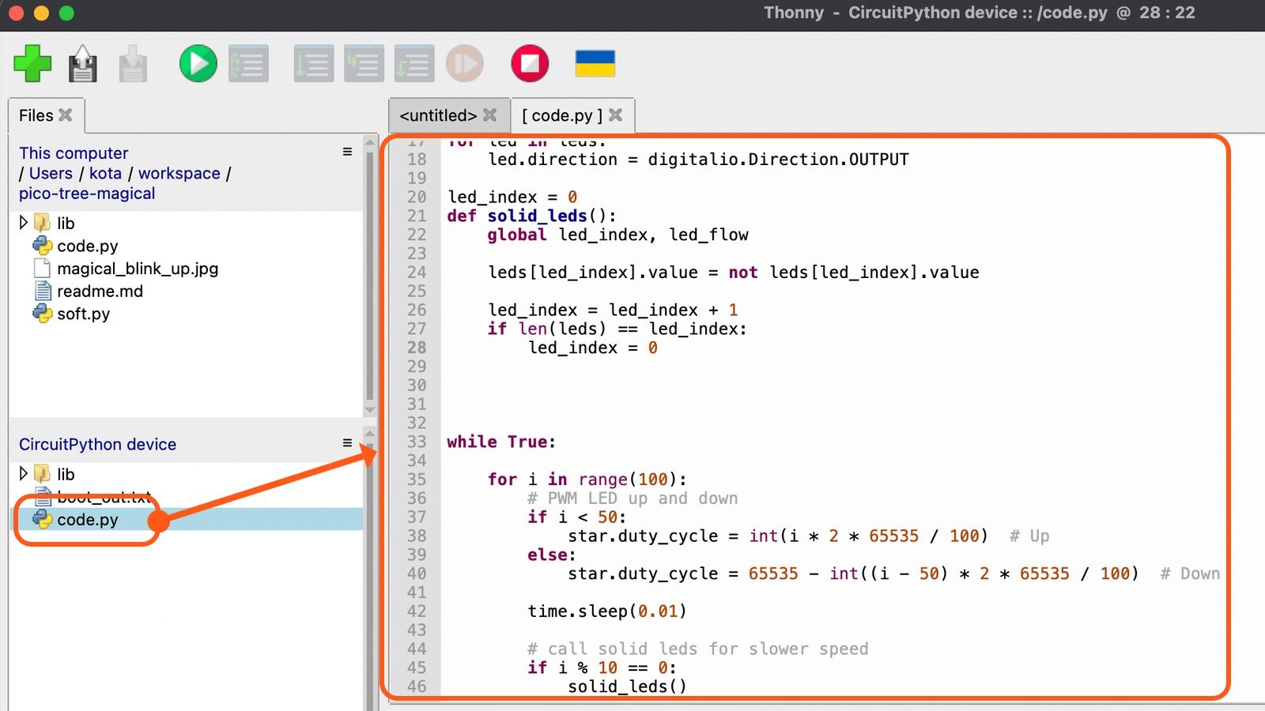This screenshot has height=711, width=1265.
Task: Click the 'led.direction' line 18
Action: click(698, 160)
